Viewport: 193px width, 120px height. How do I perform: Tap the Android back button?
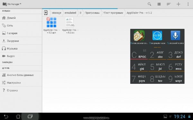tap(6, 116)
